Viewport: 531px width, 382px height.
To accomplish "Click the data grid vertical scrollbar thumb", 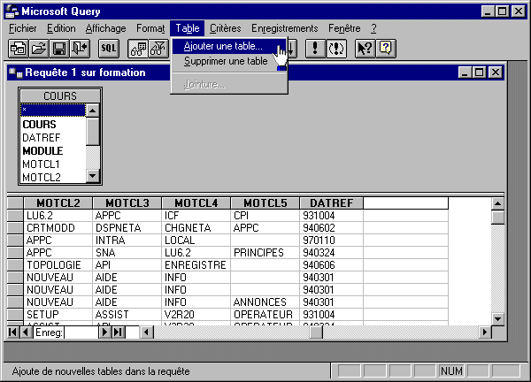I will pos(497,218).
